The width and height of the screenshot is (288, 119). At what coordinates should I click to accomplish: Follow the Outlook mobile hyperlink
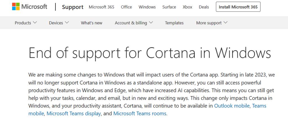click(232, 106)
